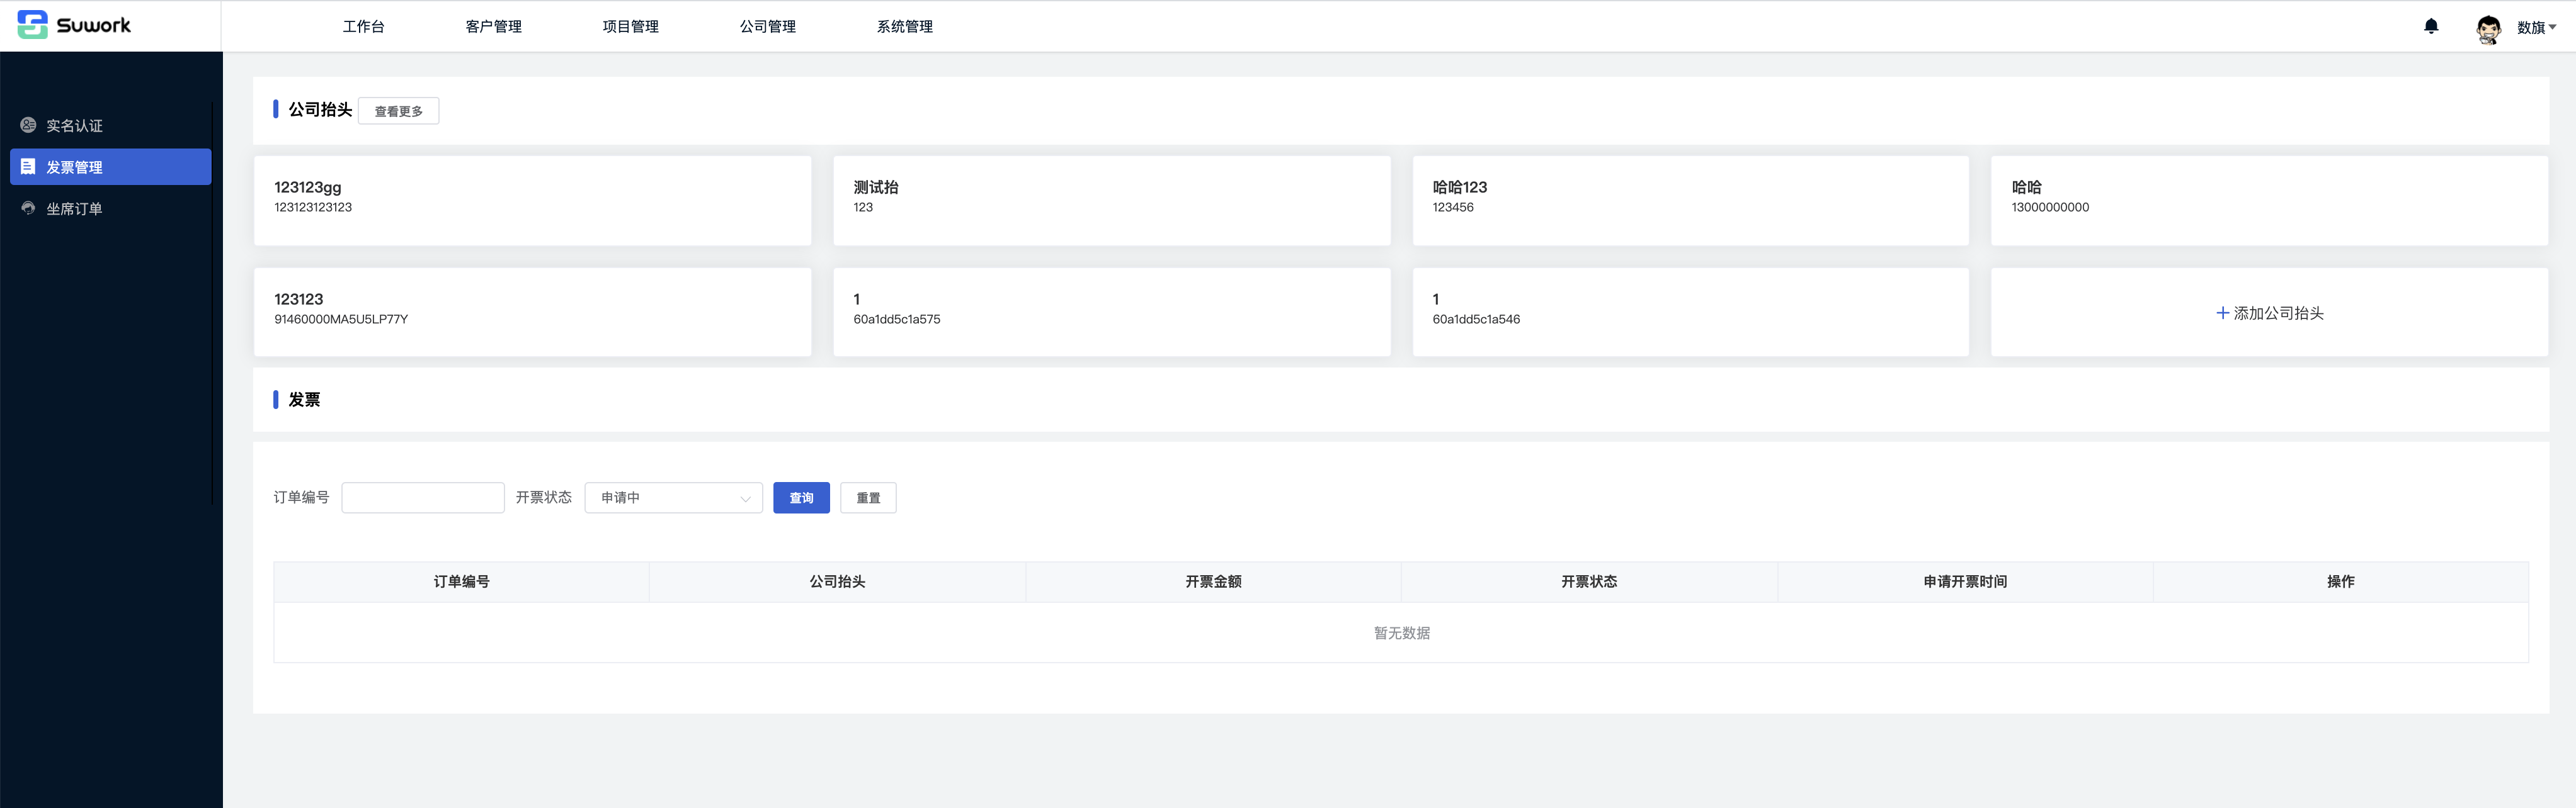Open the 公司管理 menu
Screen dimensions: 2576x808
[x=767, y=27]
